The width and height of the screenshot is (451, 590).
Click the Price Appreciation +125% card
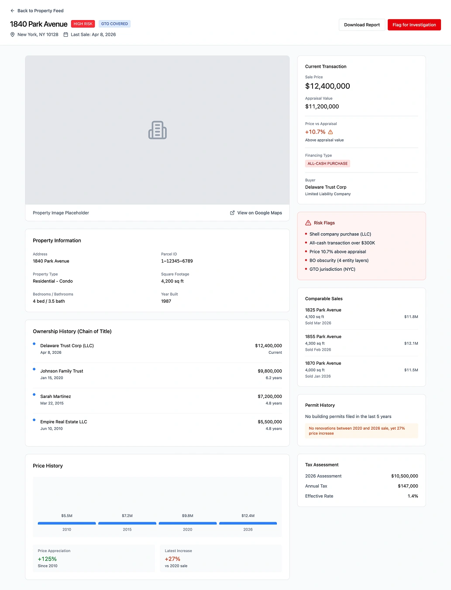(x=94, y=558)
